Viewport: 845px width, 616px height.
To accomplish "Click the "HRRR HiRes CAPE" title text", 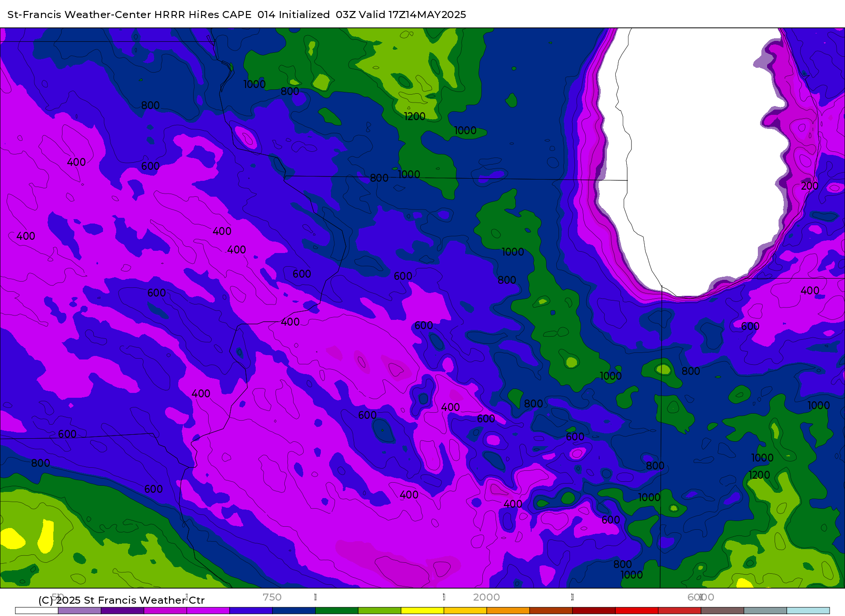I will coord(203,15).
